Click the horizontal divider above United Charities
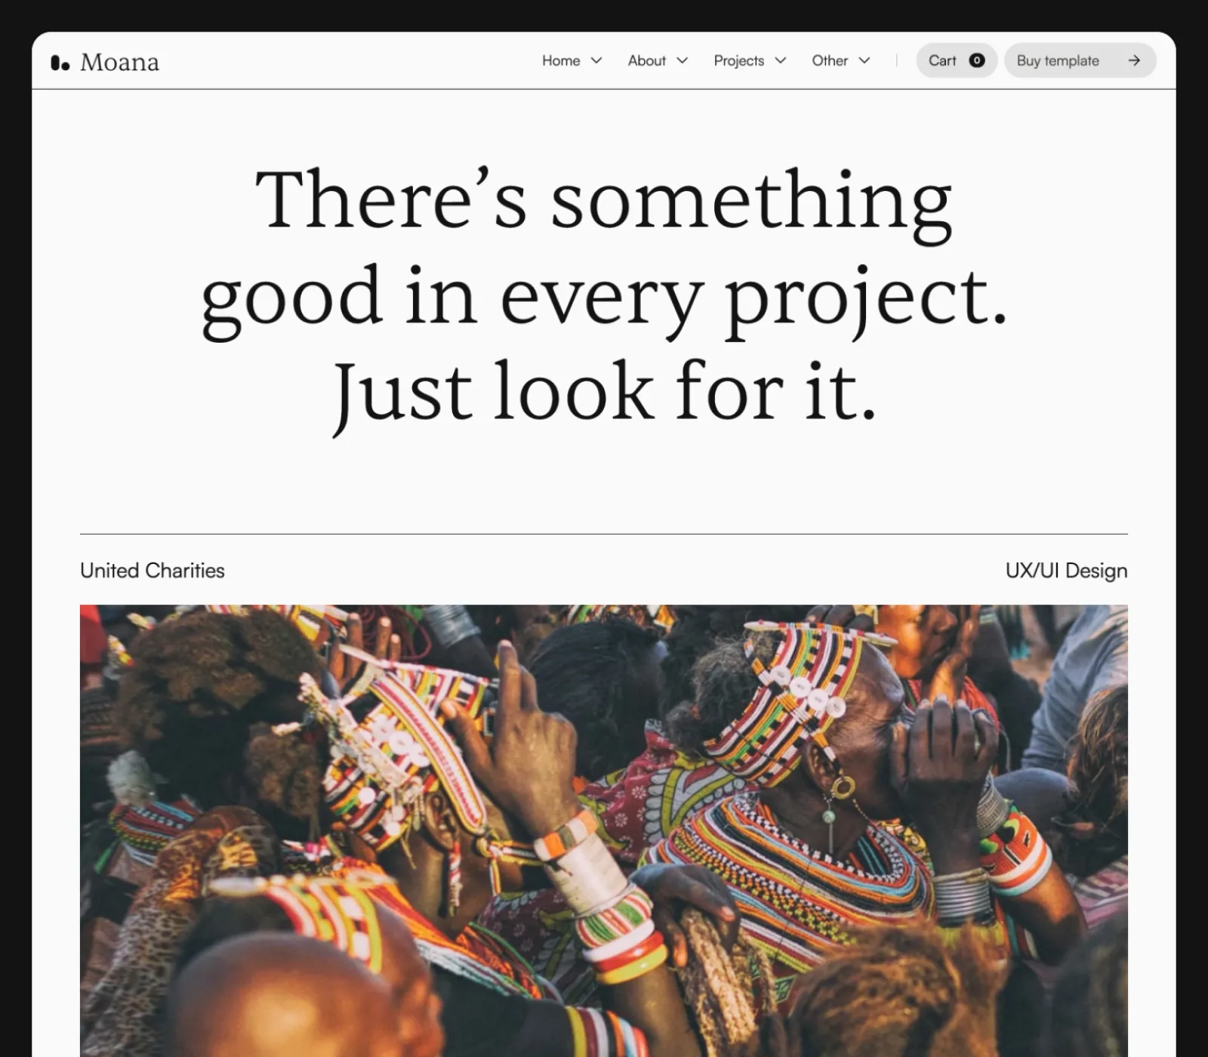The image size is (1208, 1057). click(x=604, y=534)
